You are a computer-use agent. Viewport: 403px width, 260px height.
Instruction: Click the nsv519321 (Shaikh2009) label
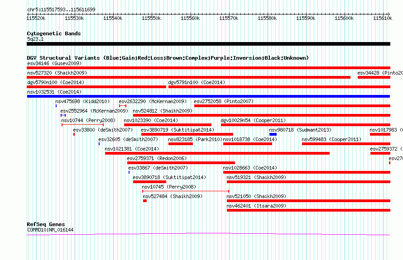(x=256, y=177)
